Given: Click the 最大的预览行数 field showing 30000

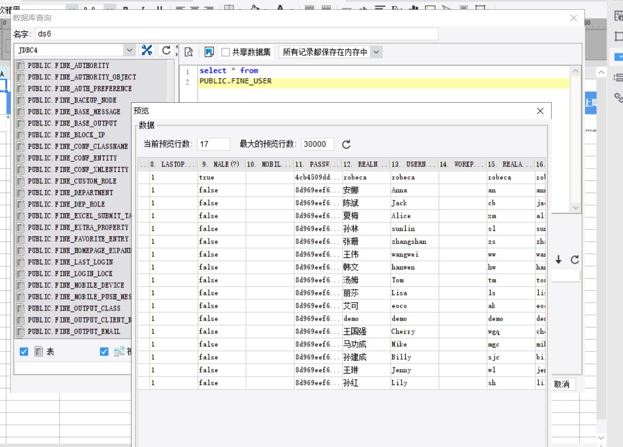Looking at the screenshot, I should [318, 144].
